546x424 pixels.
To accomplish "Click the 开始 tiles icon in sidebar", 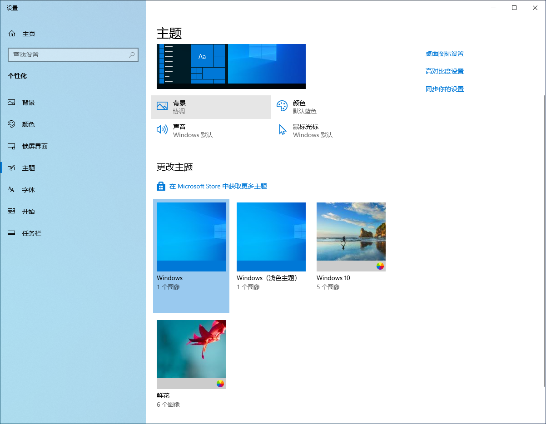I will 12,212.
